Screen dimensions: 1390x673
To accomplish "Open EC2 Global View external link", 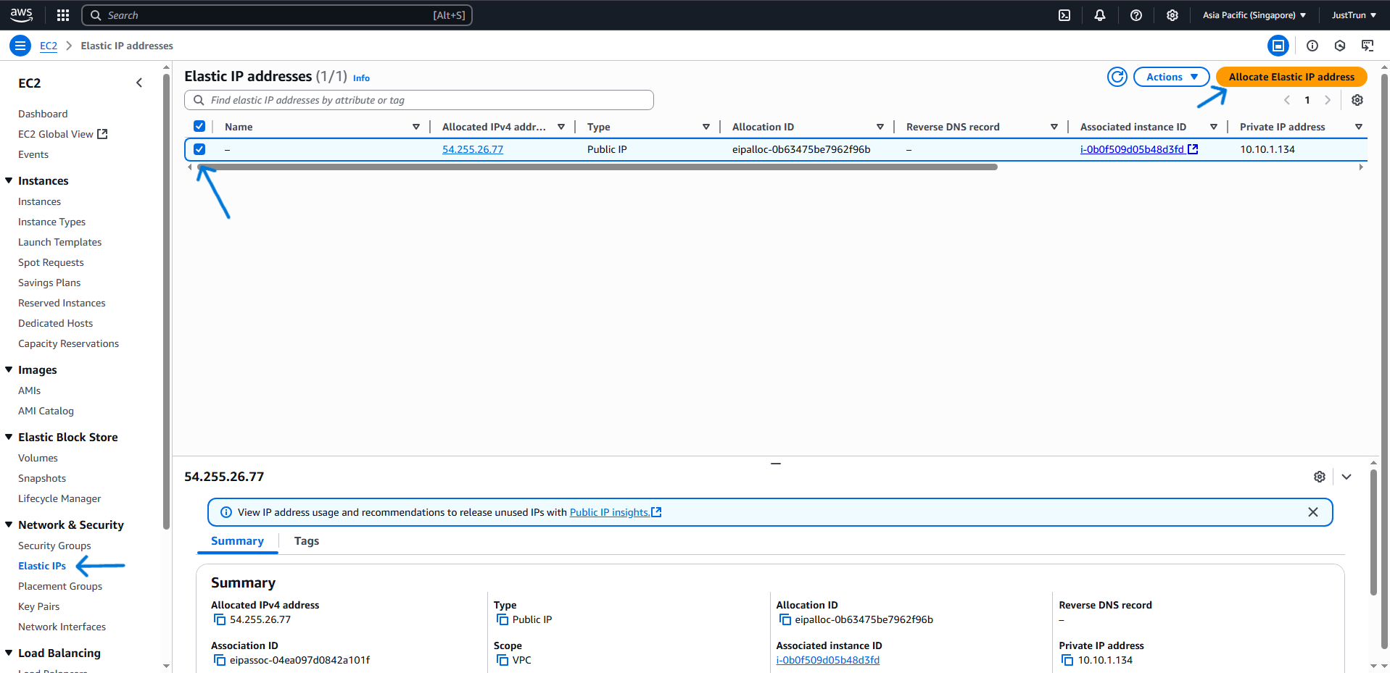I will pos(63,134).
